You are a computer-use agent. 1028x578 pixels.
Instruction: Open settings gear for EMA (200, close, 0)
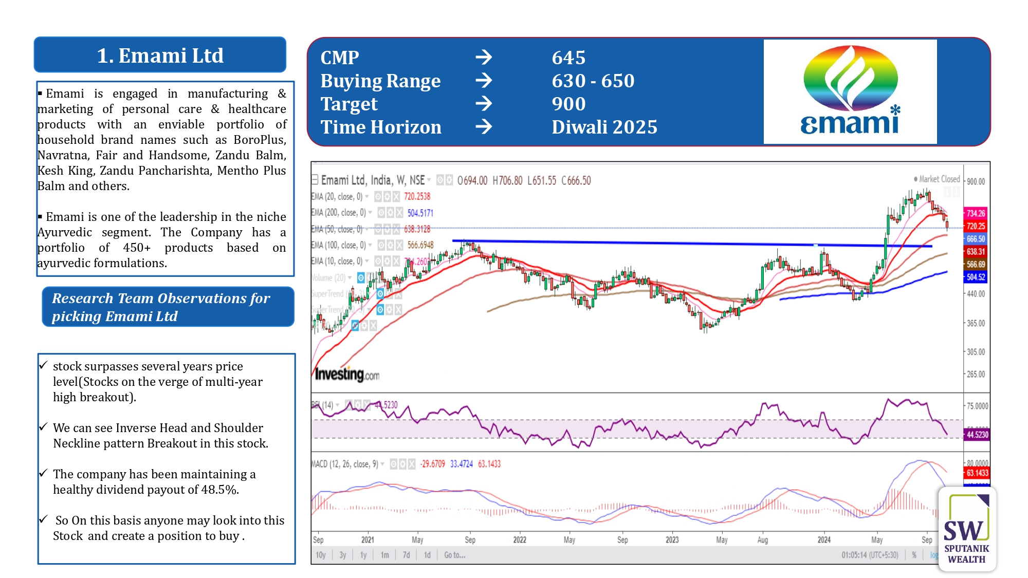tap(390, 213)
